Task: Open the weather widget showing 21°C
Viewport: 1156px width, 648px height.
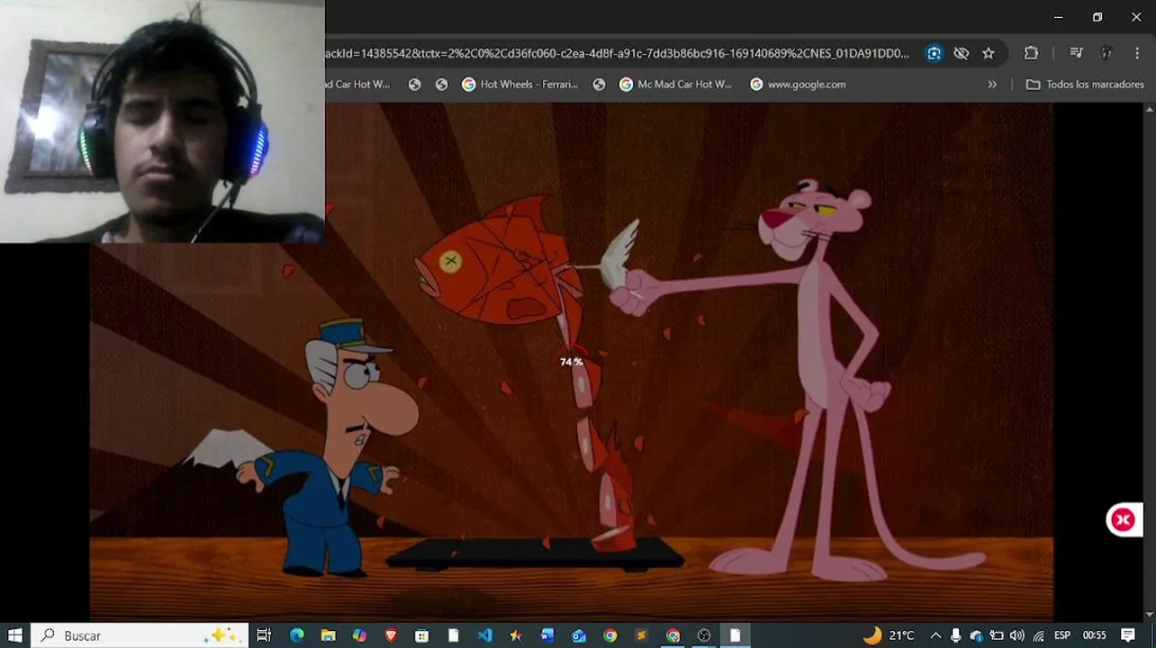Action: [889, 635]
